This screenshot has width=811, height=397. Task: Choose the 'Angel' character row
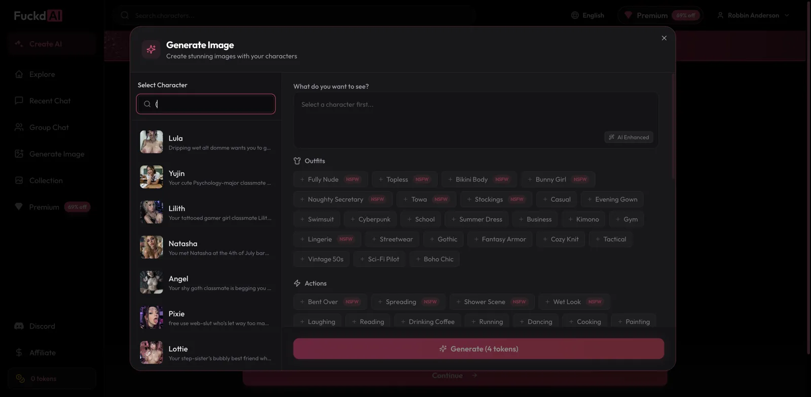(206, 282)
